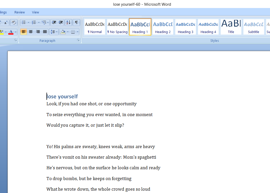Screen dimensions: 270x193
Task: Apply multilevel list formatting
Action: tap(44, 22)
